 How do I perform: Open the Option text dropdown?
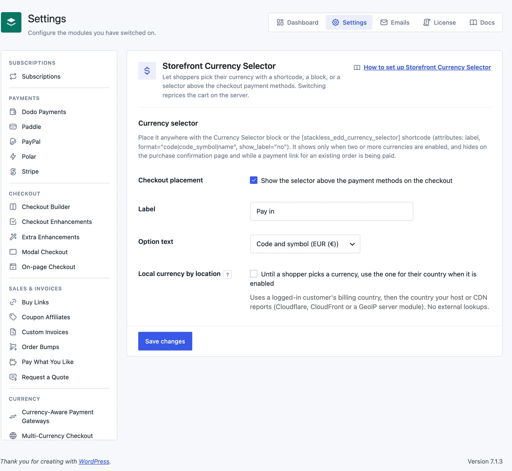[305, 244]
